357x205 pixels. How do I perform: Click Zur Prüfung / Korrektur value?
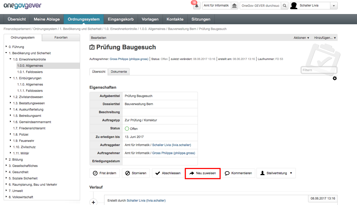click(141, 120)
